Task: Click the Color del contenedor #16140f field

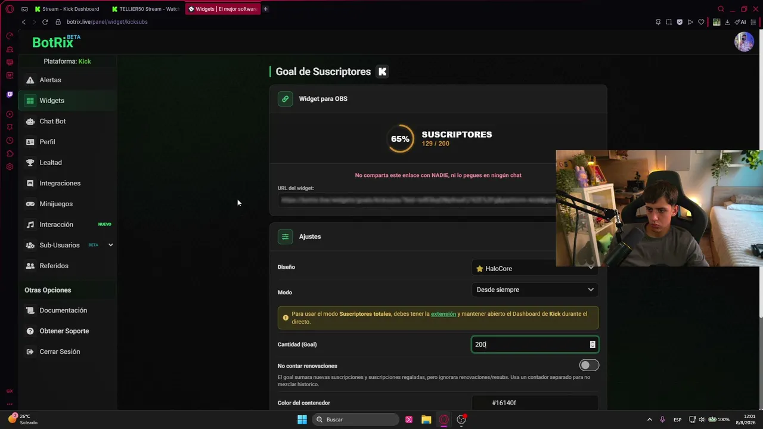Action: (x=535, y=403)
